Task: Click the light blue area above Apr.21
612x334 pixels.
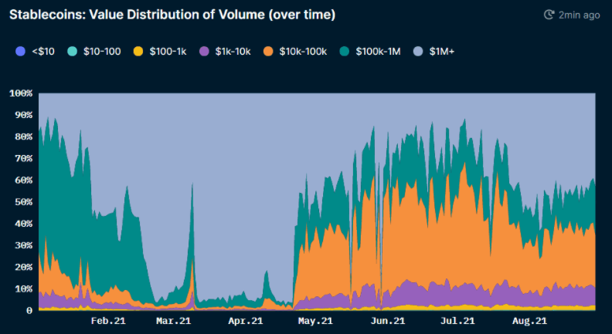Action: pyautogui.click(x=244, y=193)
